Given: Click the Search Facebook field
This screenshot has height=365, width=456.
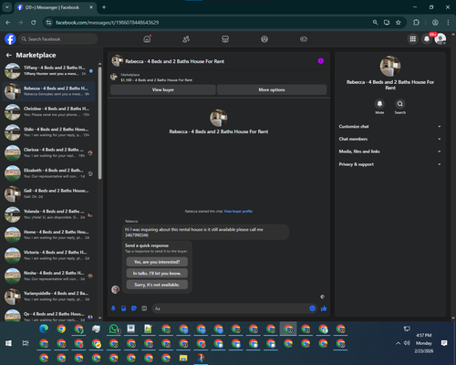Looking at the screenshot, I should 57,39.
